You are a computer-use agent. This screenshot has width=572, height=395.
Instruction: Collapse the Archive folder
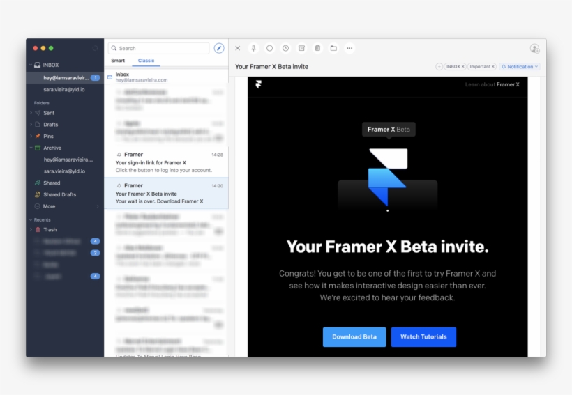[30, 148]
